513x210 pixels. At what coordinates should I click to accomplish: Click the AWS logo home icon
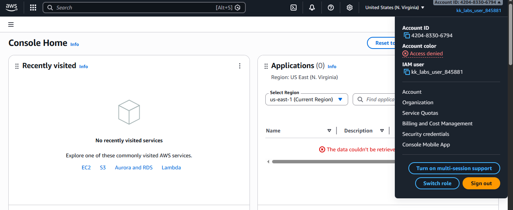click(x=12, y=8)
